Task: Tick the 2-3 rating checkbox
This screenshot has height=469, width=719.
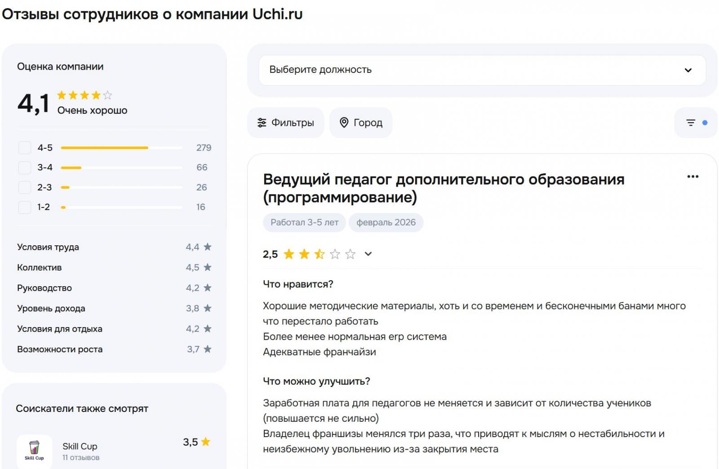Action: [x=25, y=187]
